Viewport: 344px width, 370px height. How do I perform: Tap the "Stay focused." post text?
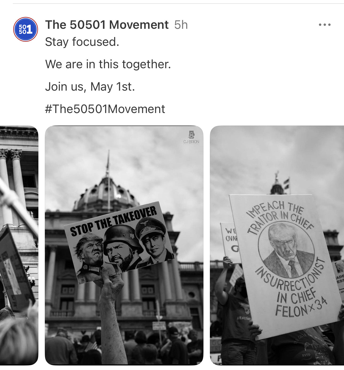pos(82,42)
